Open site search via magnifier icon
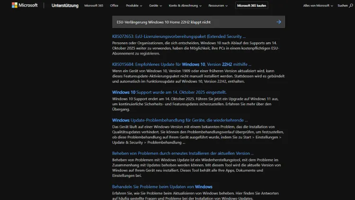The height and width of the screenshot is (200, 355). 352,6
